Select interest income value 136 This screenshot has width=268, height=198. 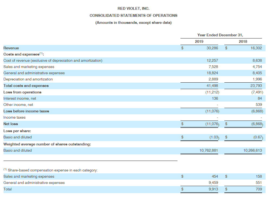coord(215,99)
